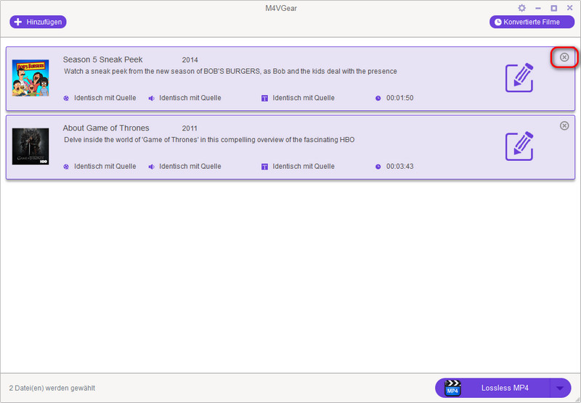Select the About Game of Thrones title
581x403 pixels.
click(x=106, y=128)
